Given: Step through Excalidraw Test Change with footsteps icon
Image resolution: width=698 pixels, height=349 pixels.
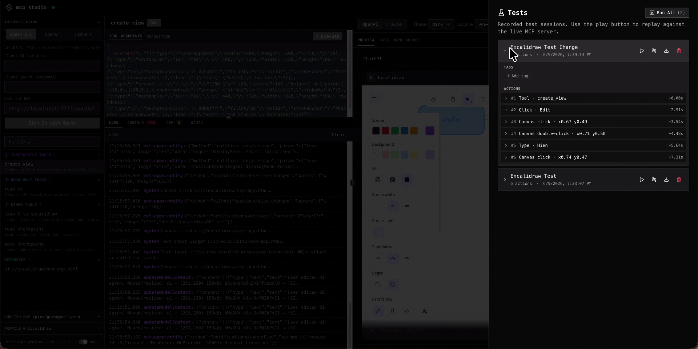Looking at the screenshot, I should pyautogui.click(x=654, y=51).
